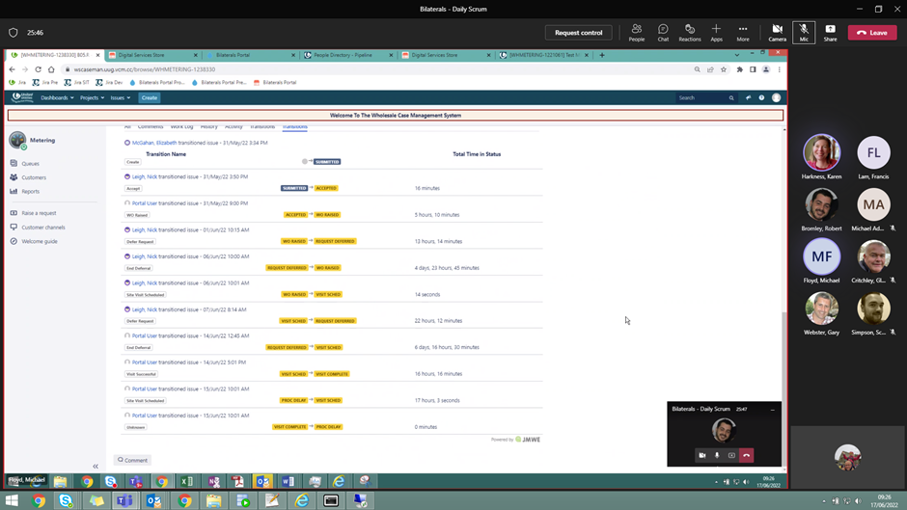
Task: Open the Jira Dev bookmark
Action: tap(109, 82)
